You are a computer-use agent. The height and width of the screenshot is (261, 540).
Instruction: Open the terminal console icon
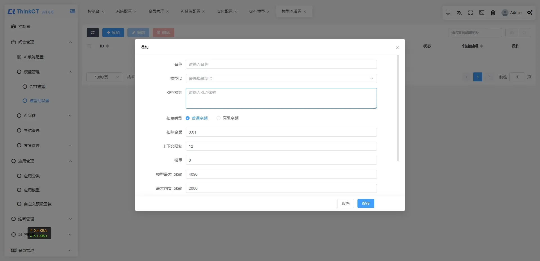[x=482, y=13]
